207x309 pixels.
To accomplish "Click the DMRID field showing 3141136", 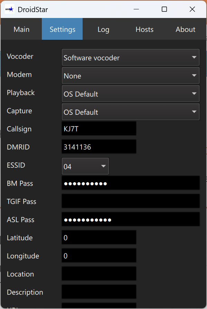I will click(x=98, y=147).
